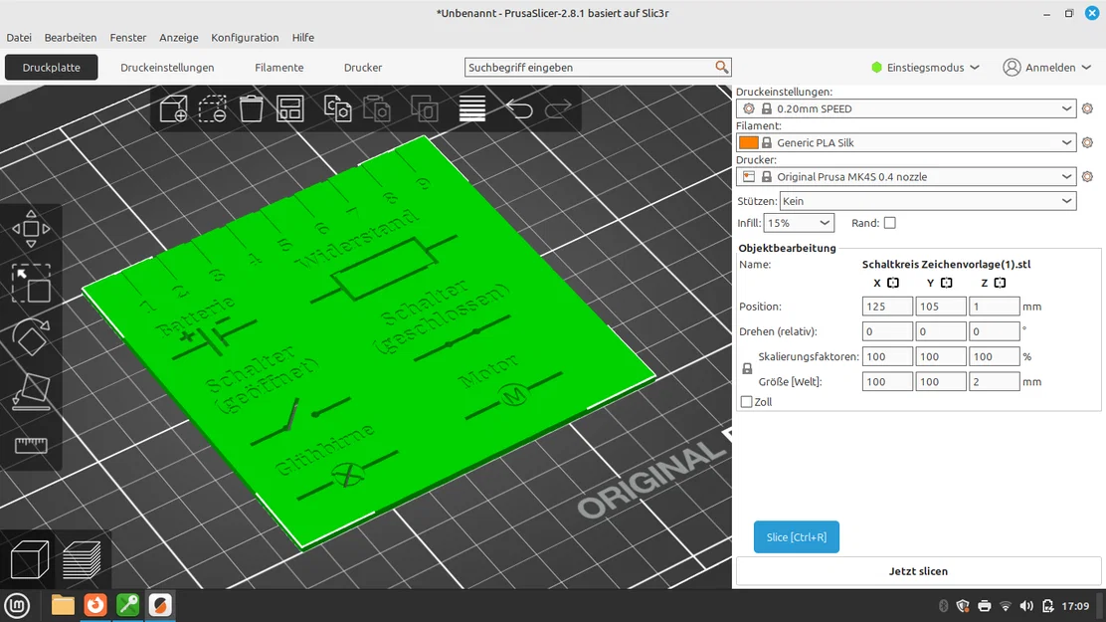Open the Bearbeiten menu
This screenshot has width=1106, height=622.
(71, 38)
